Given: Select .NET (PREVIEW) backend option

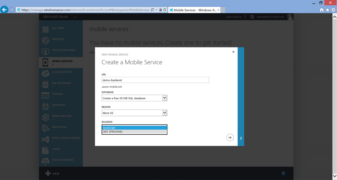Looking at the screenshot, I should pyautogui.click(x=134, y=132).
